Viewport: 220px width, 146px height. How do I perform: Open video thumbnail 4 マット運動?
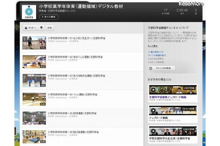[x=34, y=99]
